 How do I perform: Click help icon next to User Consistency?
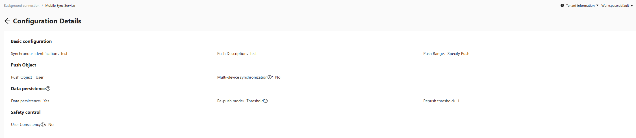pyautogui.click(x=43, y=124)
